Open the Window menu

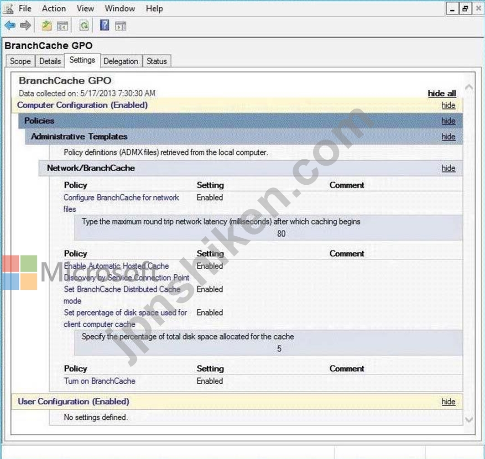point(120,8)
